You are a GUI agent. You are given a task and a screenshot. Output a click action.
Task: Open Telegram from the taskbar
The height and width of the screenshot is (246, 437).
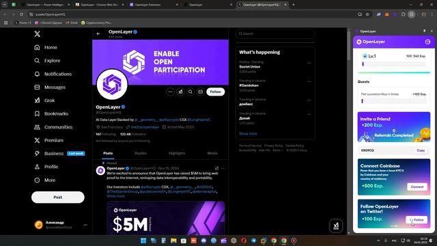pyautogui.click(x=253, y=241)
